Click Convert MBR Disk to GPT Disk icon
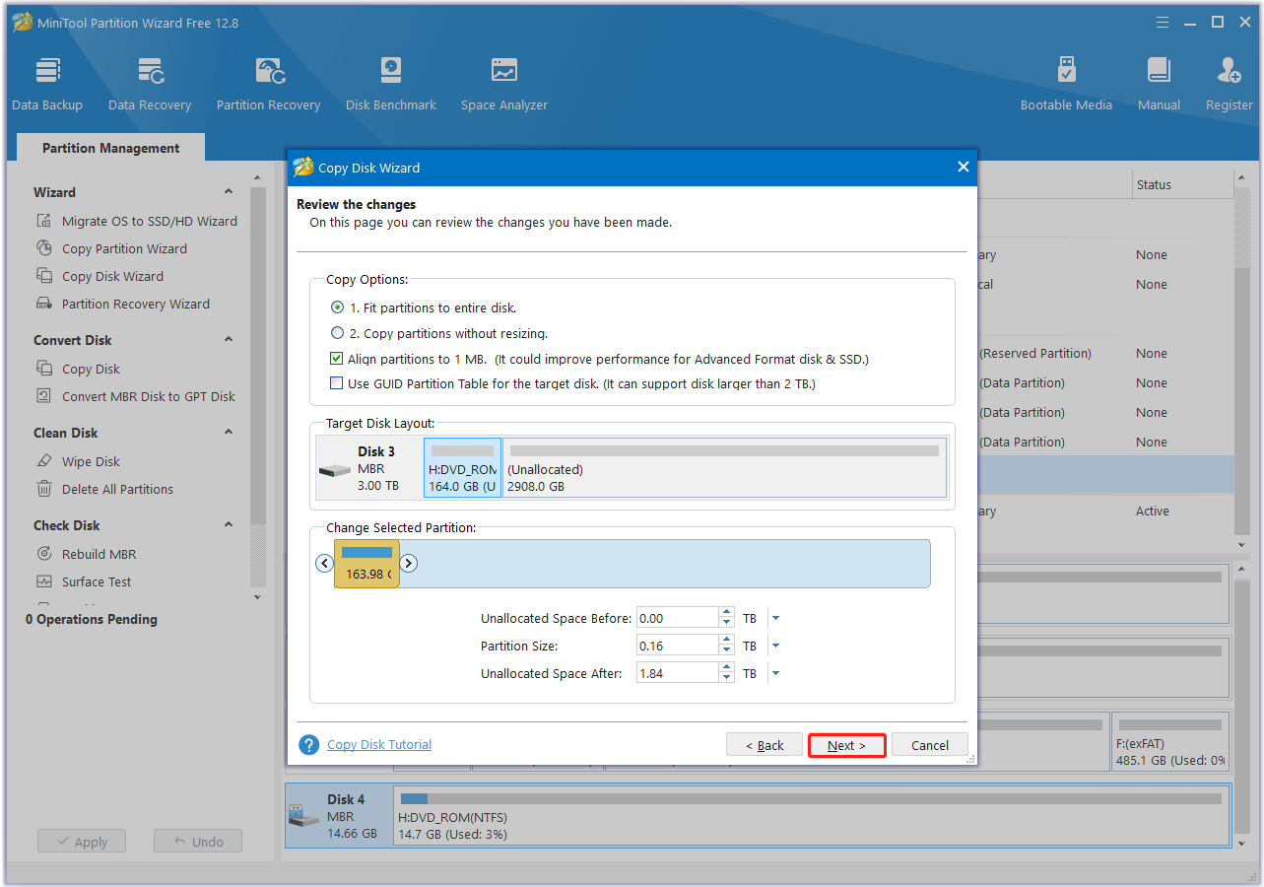Image resolution: width=1264 pixels, height=887 pixels. [44, 396]
